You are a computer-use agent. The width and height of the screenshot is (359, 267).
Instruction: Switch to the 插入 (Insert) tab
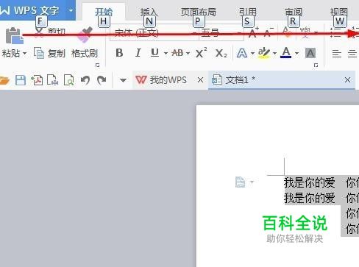149,12
